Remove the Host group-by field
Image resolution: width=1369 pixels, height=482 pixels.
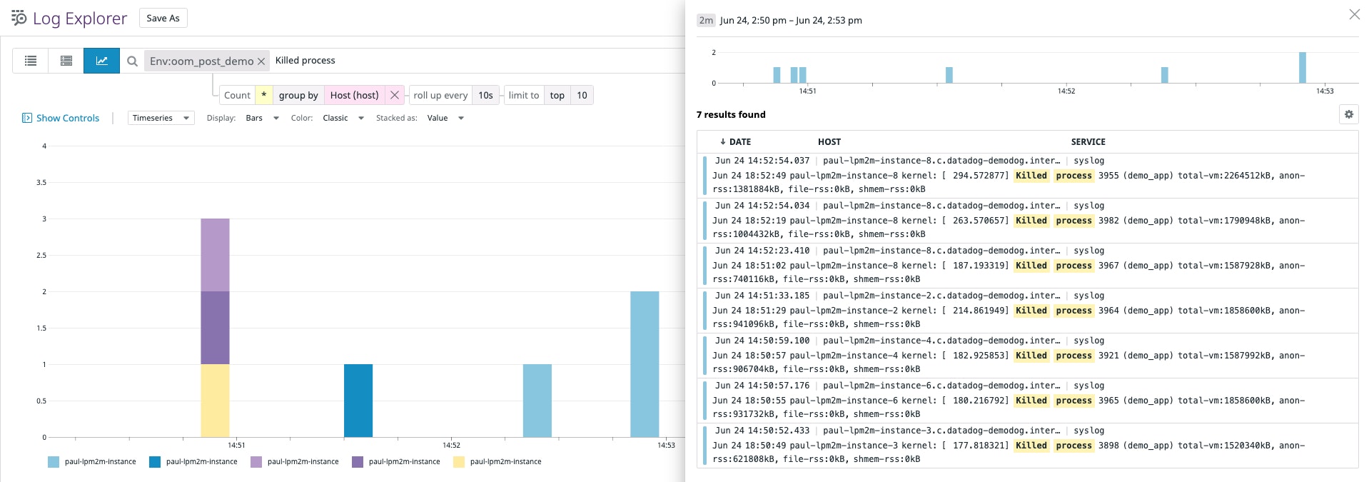tap(395, 95)
